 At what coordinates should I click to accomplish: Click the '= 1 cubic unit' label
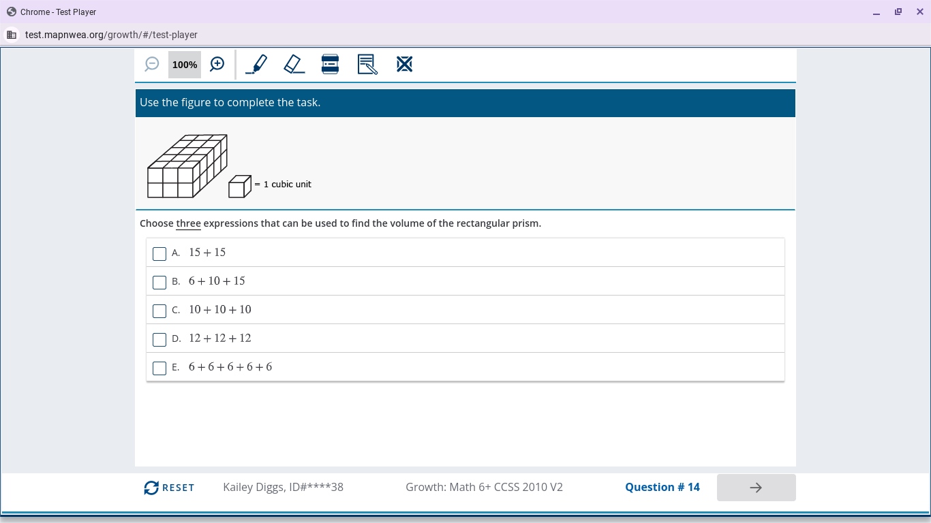click(x=283, y=185)
